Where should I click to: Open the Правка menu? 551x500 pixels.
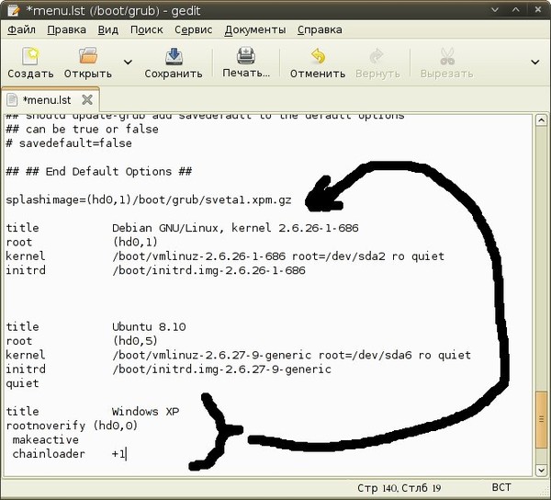[x=66, y=30]
